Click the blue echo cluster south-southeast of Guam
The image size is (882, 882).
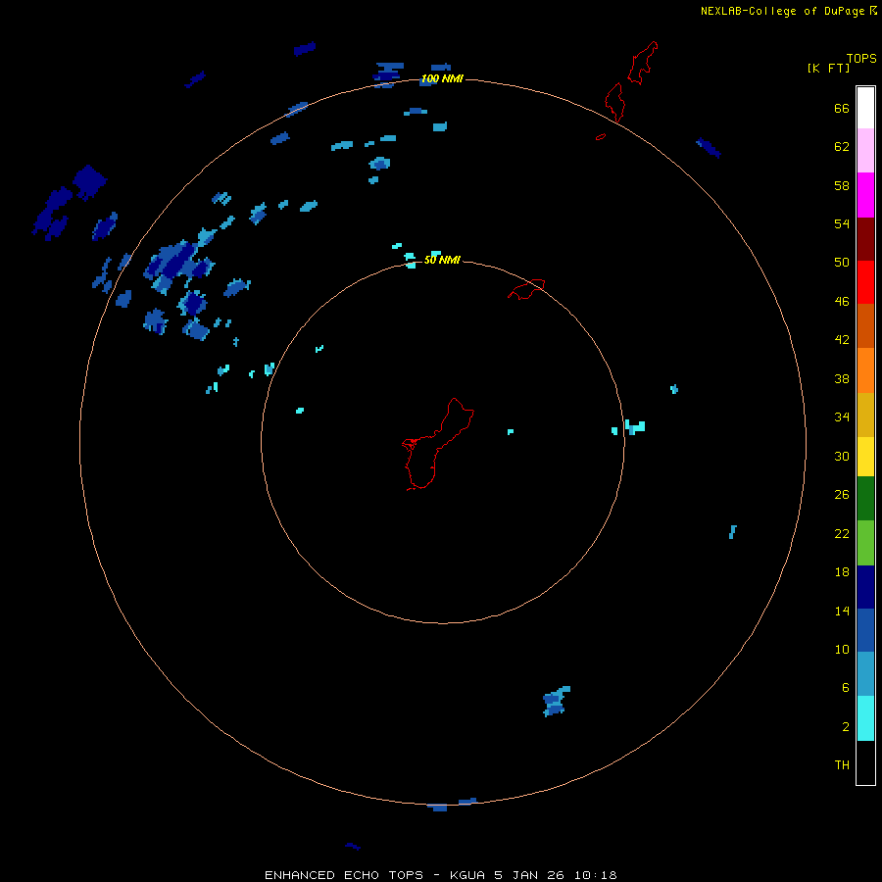pos(556,702)
